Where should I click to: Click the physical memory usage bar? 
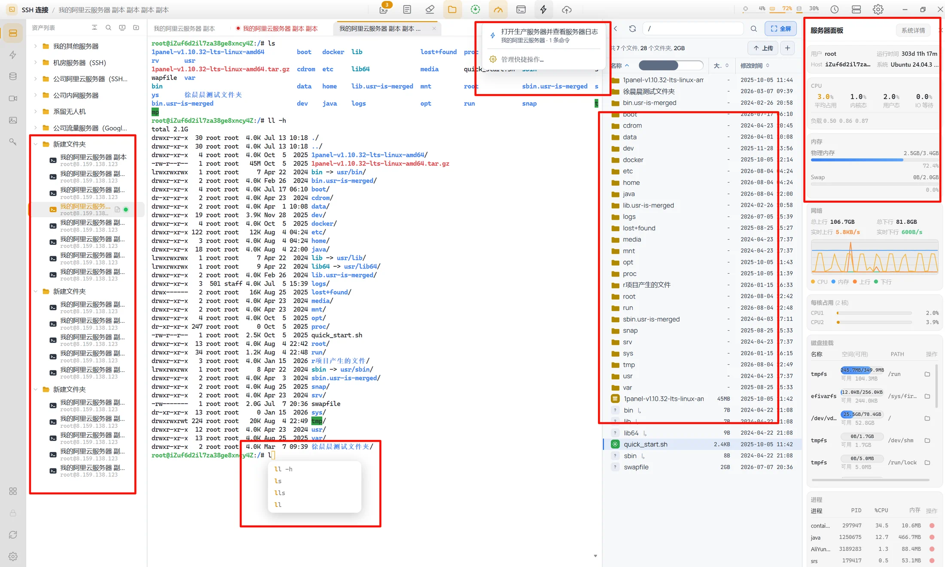[874, 160]
